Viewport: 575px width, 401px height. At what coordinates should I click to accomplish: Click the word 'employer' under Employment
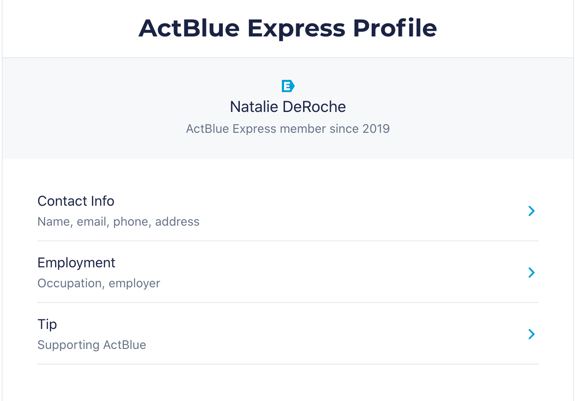tap(134, 283)
